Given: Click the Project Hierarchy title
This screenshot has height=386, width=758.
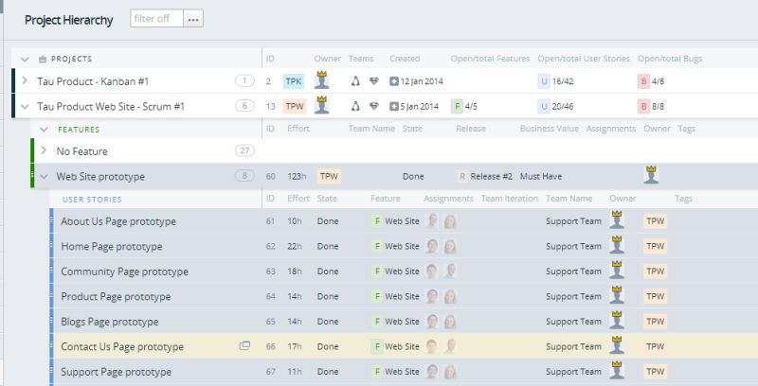Looking at the screenshot, I should point(68,20).
